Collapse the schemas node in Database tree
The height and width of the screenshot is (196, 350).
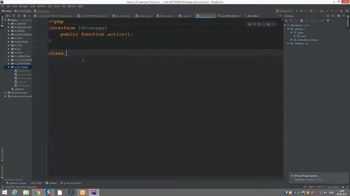pos(288,29)
